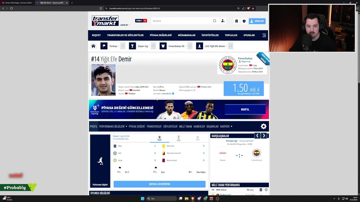
Task: Expand Türkiye breadcrumb arrows
Action: [x=123, y=46]
